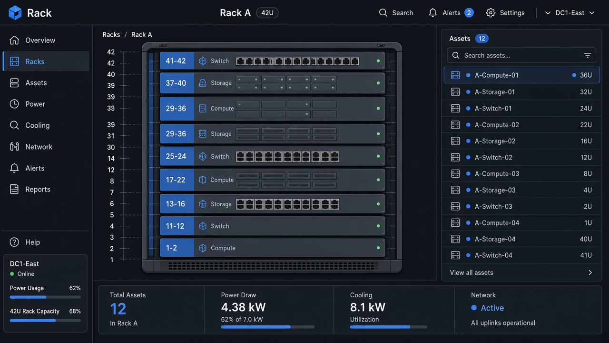Open the DC1-East data center dropdown
Image resolution: width=609 pixels, height=343 pixels.
click(570, 13)
